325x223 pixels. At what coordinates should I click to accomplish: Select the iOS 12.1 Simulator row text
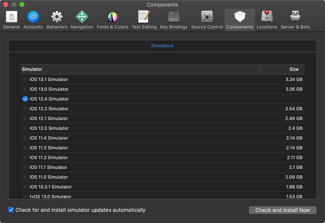click(49, 118)
